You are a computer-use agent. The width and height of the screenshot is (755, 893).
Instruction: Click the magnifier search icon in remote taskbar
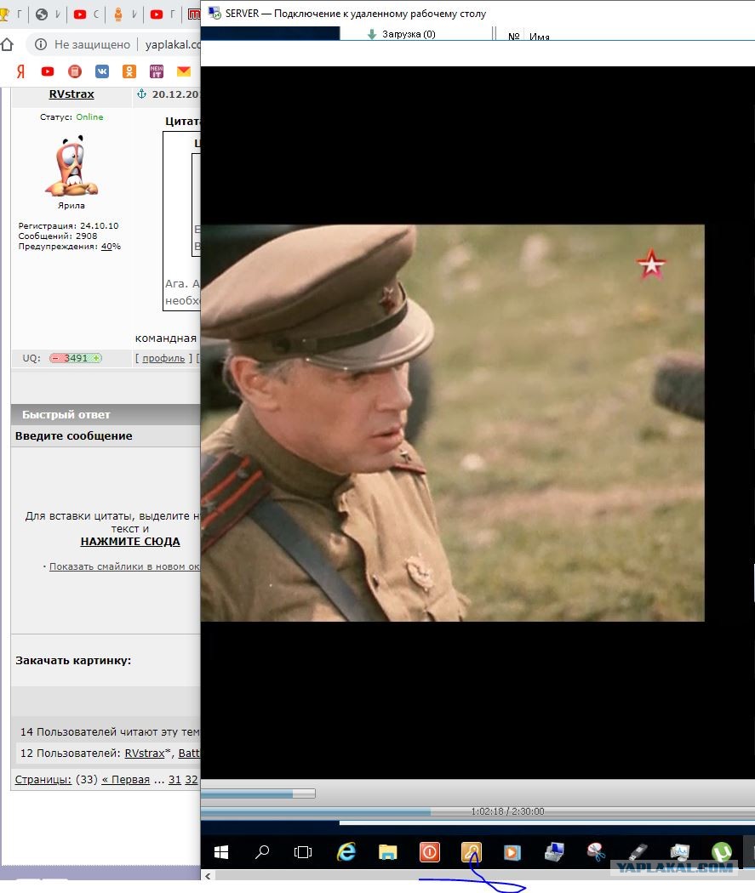coord(262,852)
